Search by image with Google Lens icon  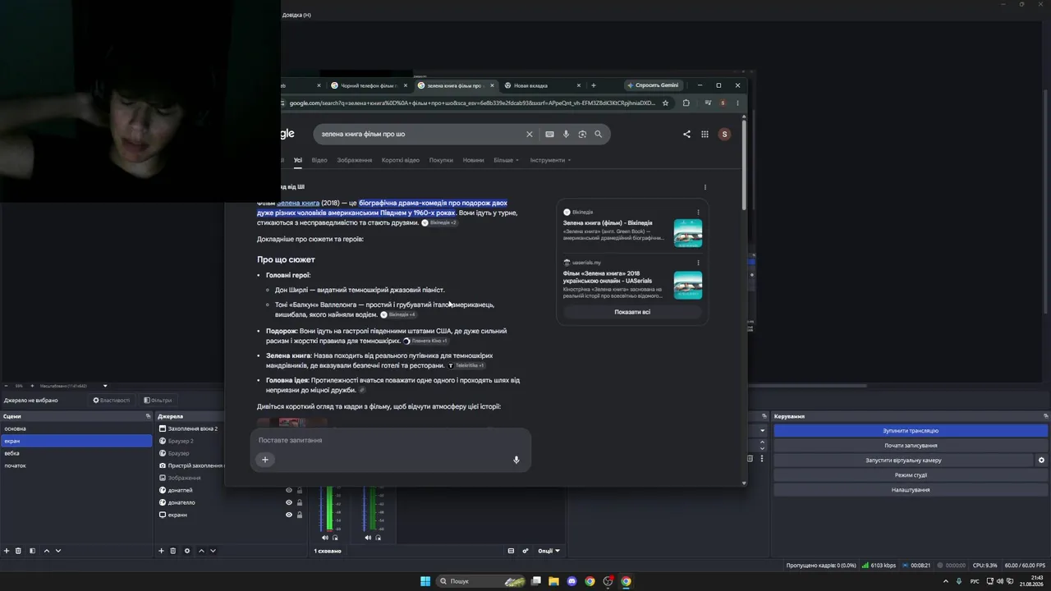[582, 134]
